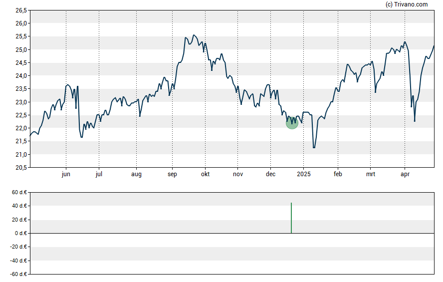443x282 pixels.
Task: Click the 'nov' month label
Action: tap(237, 174)
